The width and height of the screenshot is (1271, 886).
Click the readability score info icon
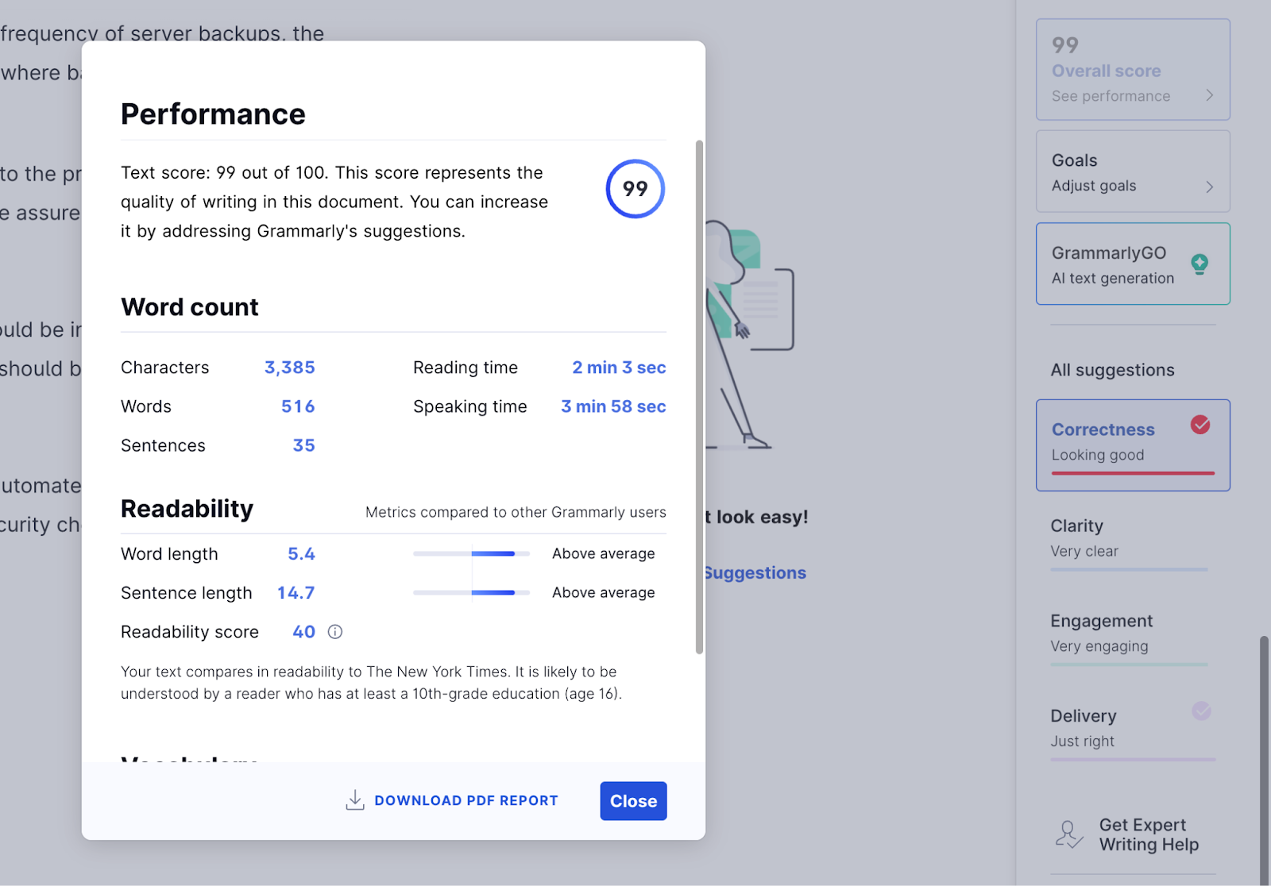tap(335, 632)
